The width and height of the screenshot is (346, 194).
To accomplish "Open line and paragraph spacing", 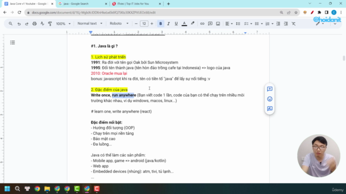I will [x=238, y=24].
